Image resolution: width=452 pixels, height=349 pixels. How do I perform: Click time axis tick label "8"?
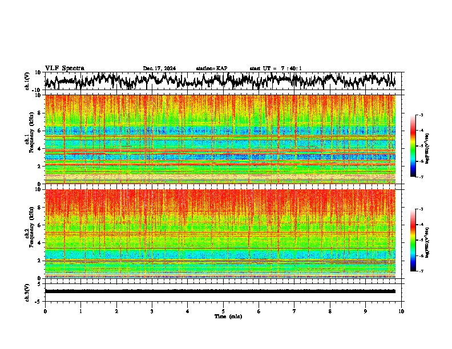pos(330,311)
